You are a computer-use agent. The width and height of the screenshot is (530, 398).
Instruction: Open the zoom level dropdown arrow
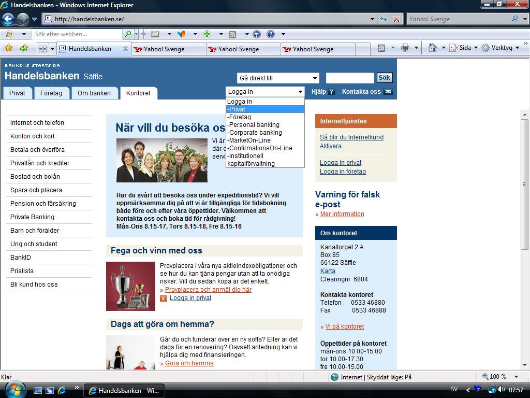click(x=516, y=377)
